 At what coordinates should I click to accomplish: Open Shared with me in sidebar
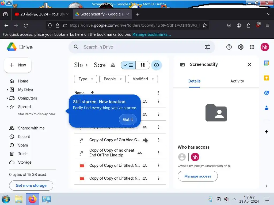31,128
